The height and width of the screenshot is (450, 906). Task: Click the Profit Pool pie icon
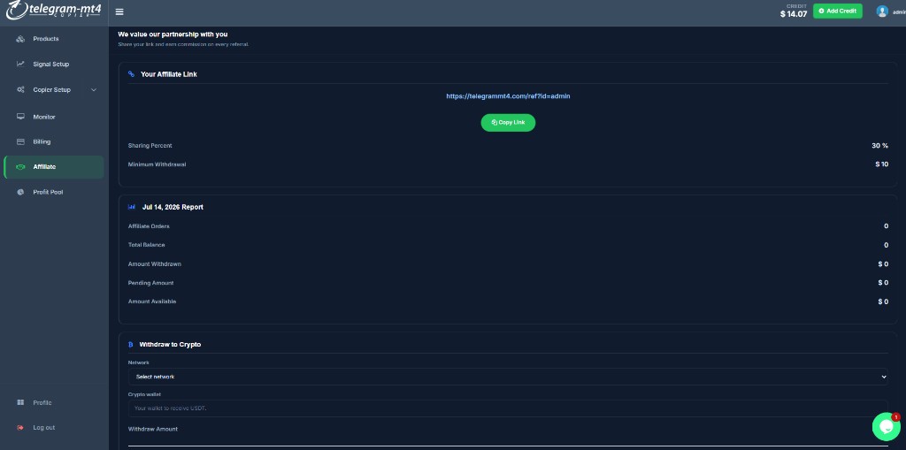[x=21, y=192]
